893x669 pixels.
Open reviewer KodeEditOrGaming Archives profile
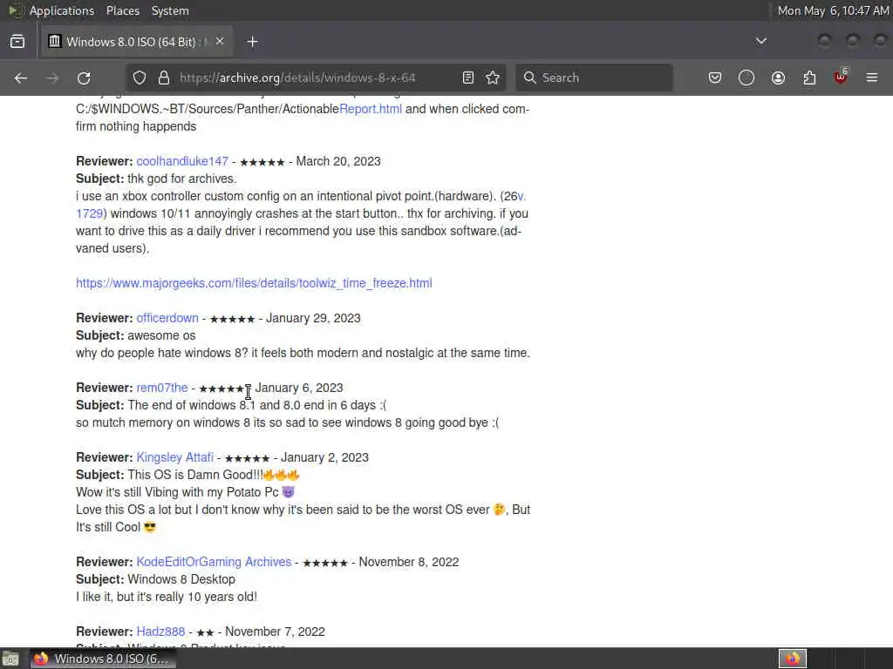click(214, 562)
